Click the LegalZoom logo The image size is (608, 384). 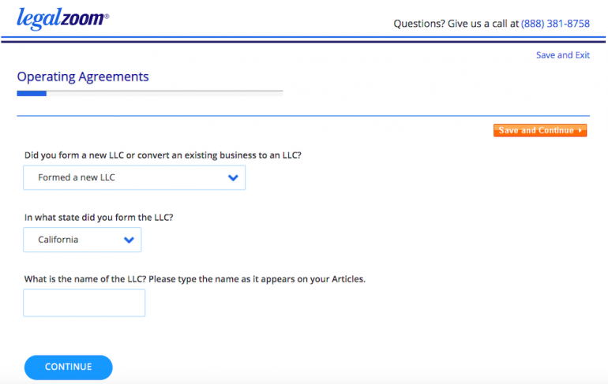click(60, 18)
